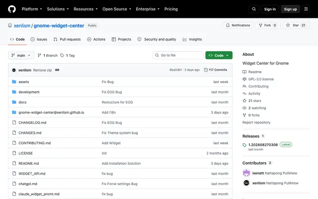Open the main branch selector dropdown
Screen dimensions: 318x199
(x=21, y=55)
